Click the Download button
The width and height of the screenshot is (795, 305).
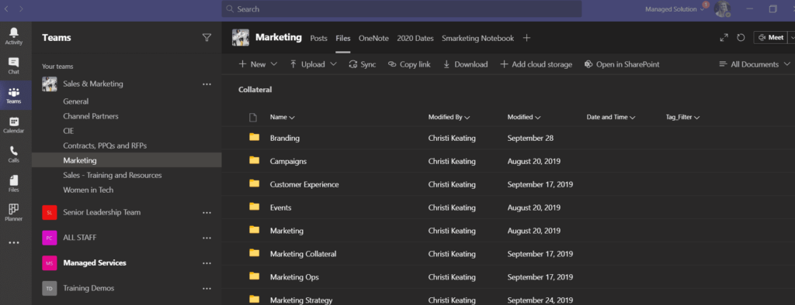point(466,64)
